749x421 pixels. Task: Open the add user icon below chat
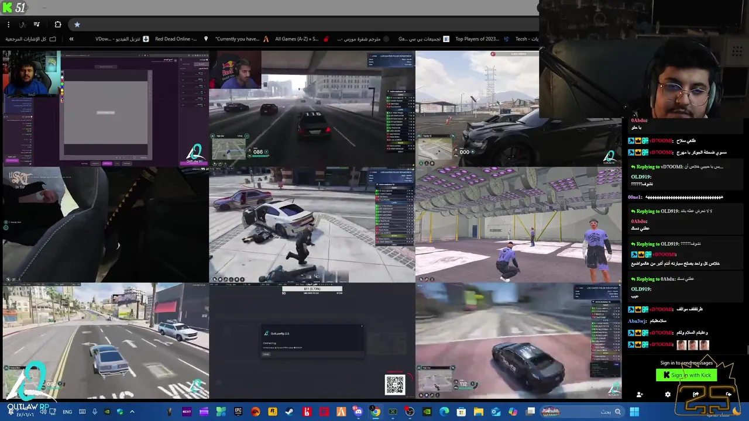639,395
